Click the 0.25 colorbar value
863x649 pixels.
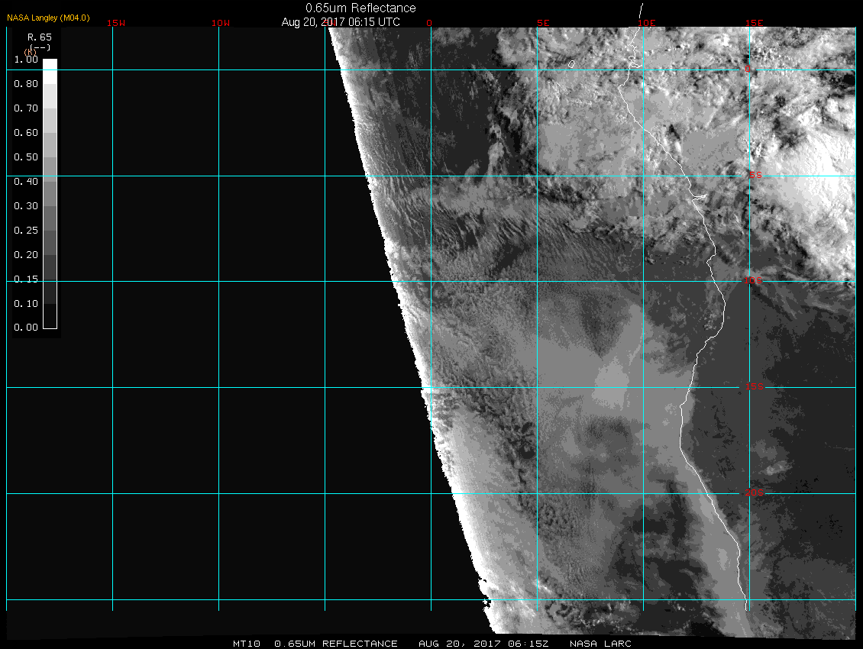pyautogui.click(x=26, y=231)
